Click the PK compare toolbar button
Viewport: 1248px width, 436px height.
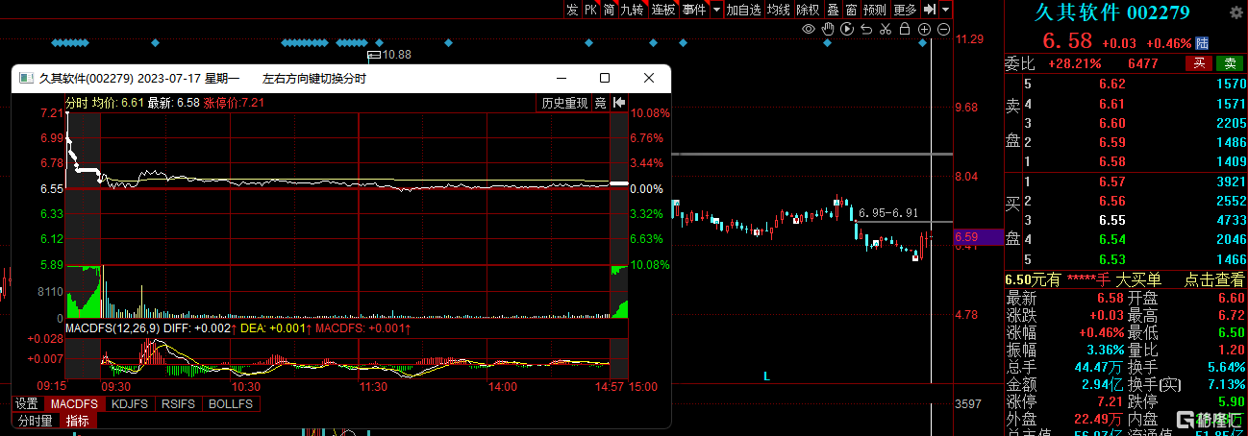coord(590,10)
